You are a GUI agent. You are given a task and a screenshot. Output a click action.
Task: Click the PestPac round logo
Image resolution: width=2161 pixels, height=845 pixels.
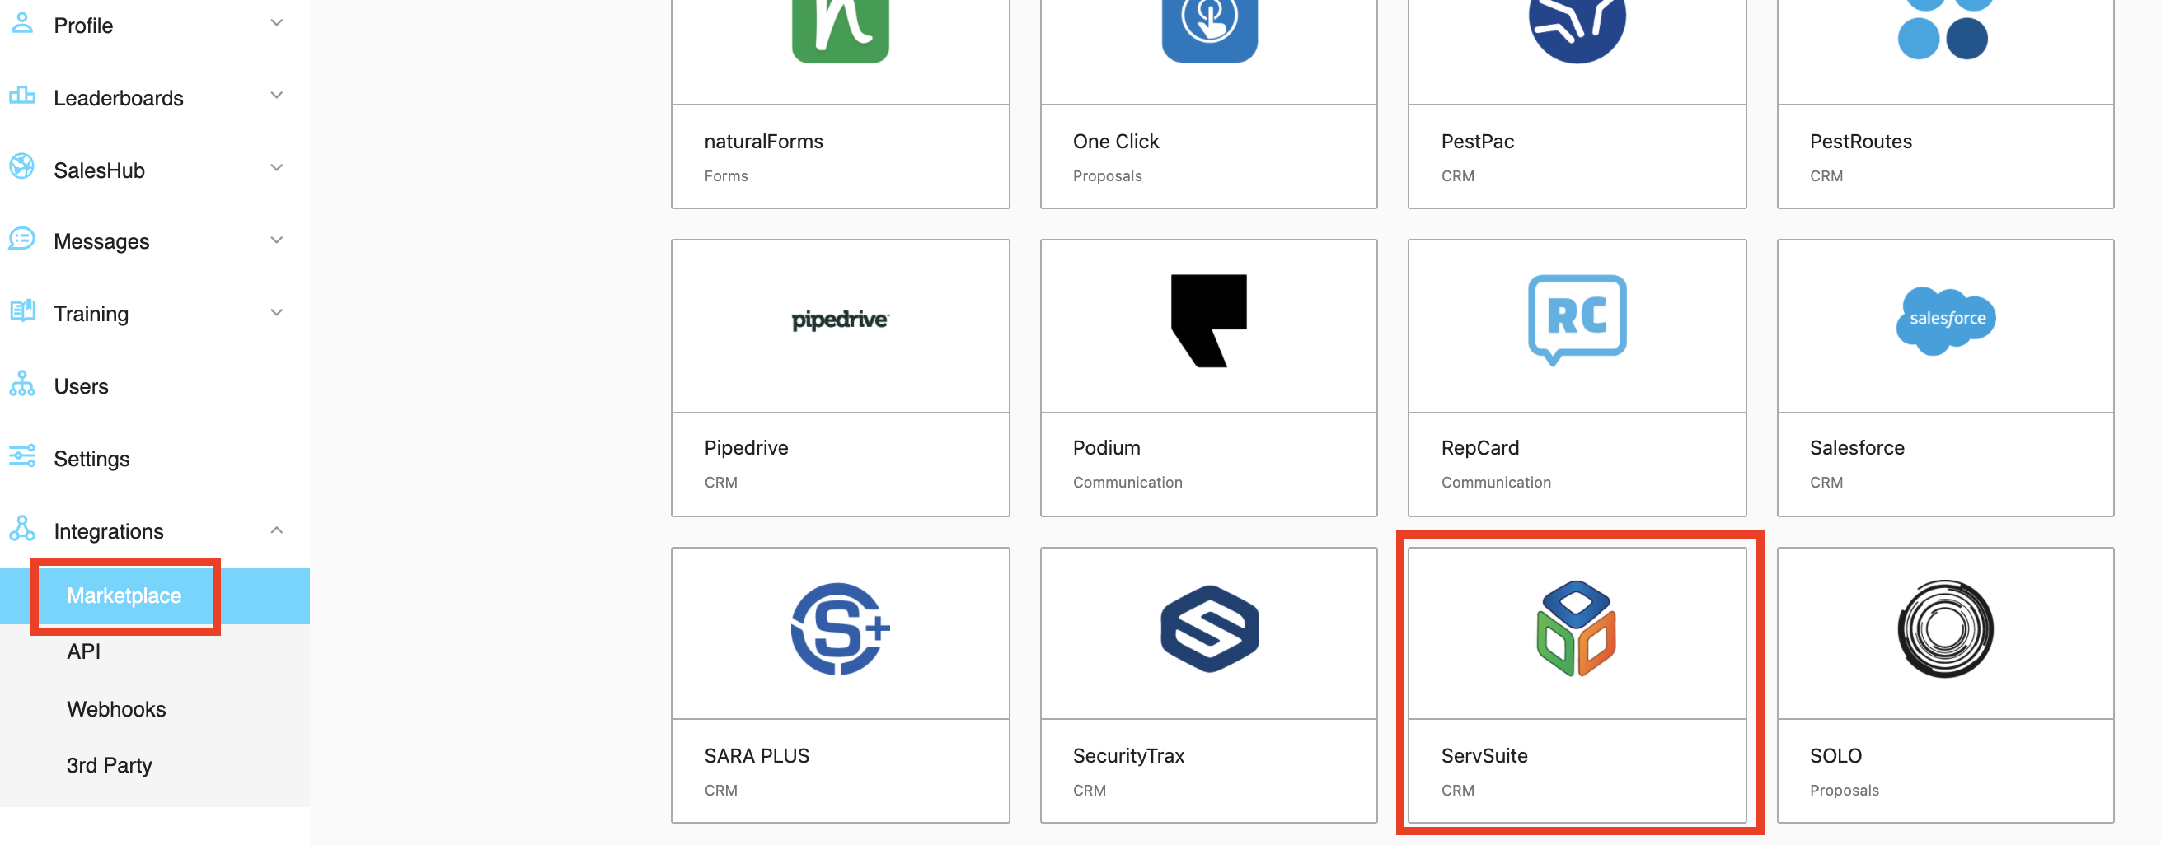[x=1577, y=30]
